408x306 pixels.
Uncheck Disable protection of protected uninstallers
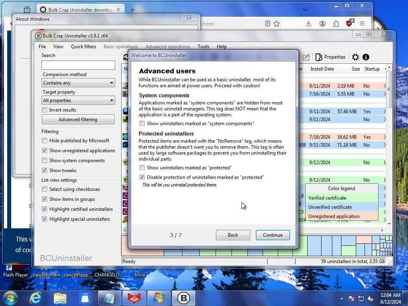click(x=142, y=177)
